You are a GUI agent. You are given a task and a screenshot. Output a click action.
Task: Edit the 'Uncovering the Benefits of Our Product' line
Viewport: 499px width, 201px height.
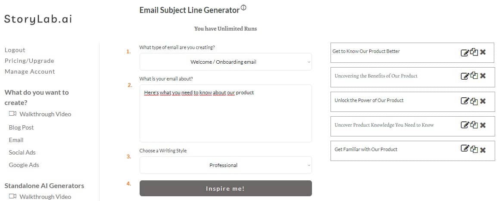point(465,76)
